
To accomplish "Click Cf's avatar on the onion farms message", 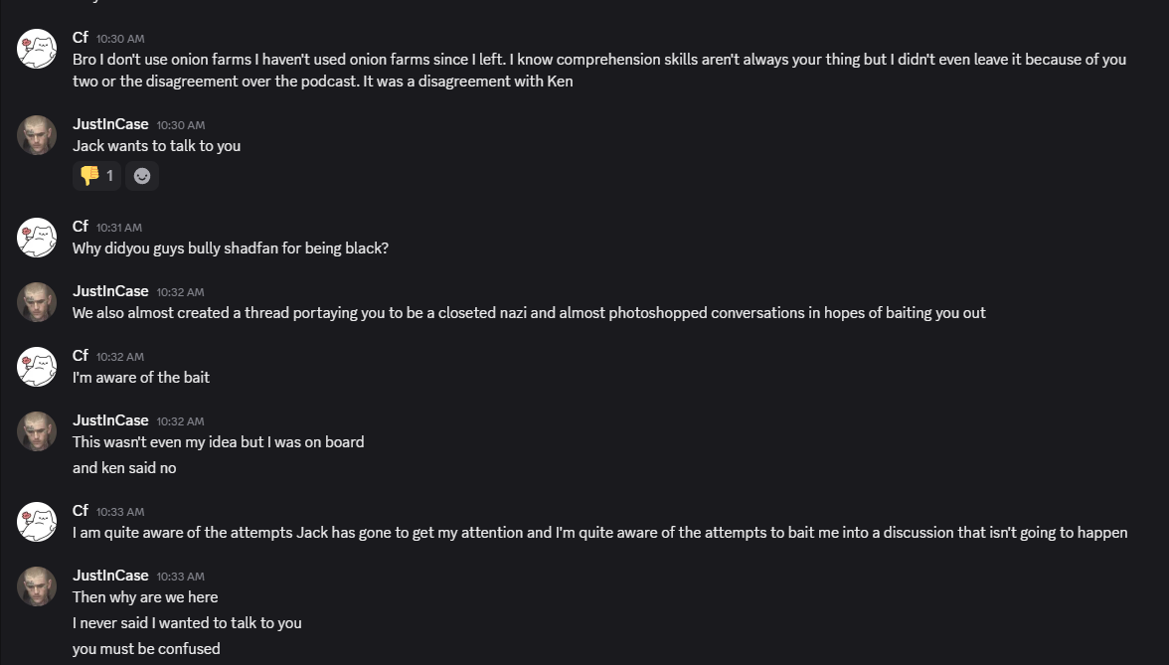I will pyautogui.click(x=37, y=49).
